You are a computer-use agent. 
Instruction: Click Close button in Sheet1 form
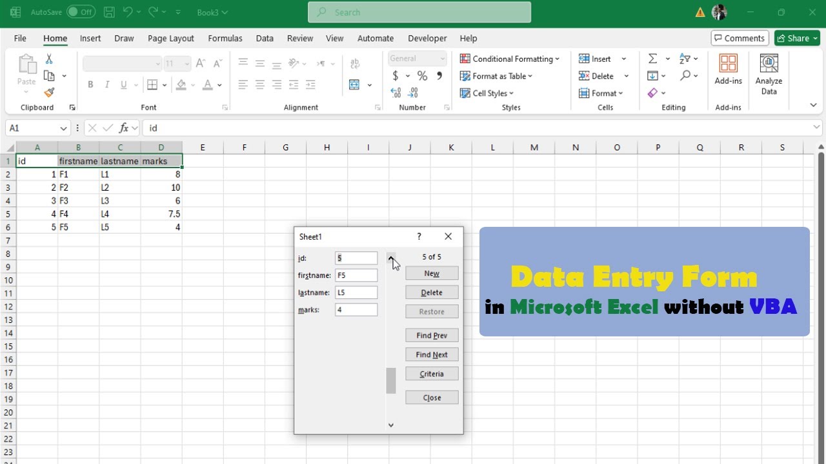coord(432,398)
